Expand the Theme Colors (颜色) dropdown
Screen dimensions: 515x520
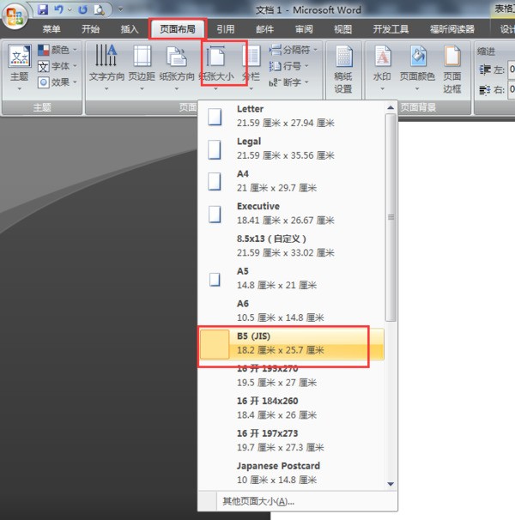58,51
